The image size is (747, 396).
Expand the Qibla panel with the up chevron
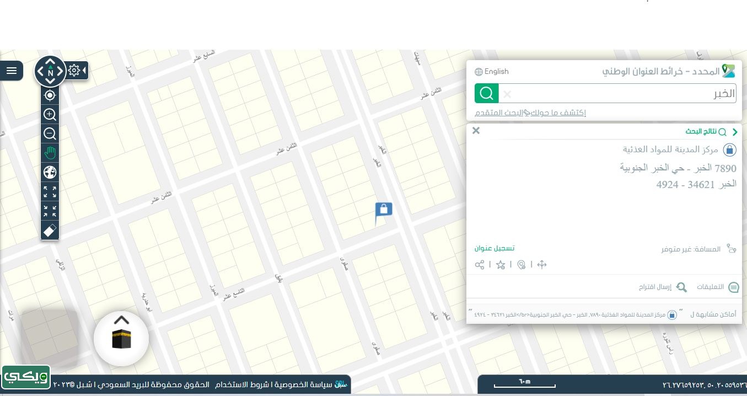pos(121,320)
